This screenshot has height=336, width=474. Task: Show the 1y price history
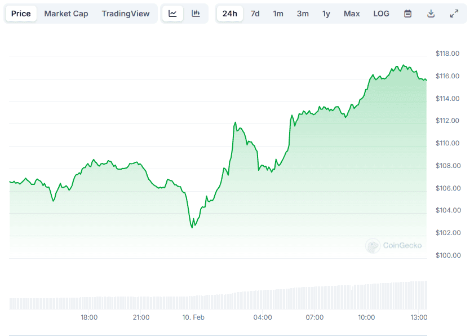[326, 14]
